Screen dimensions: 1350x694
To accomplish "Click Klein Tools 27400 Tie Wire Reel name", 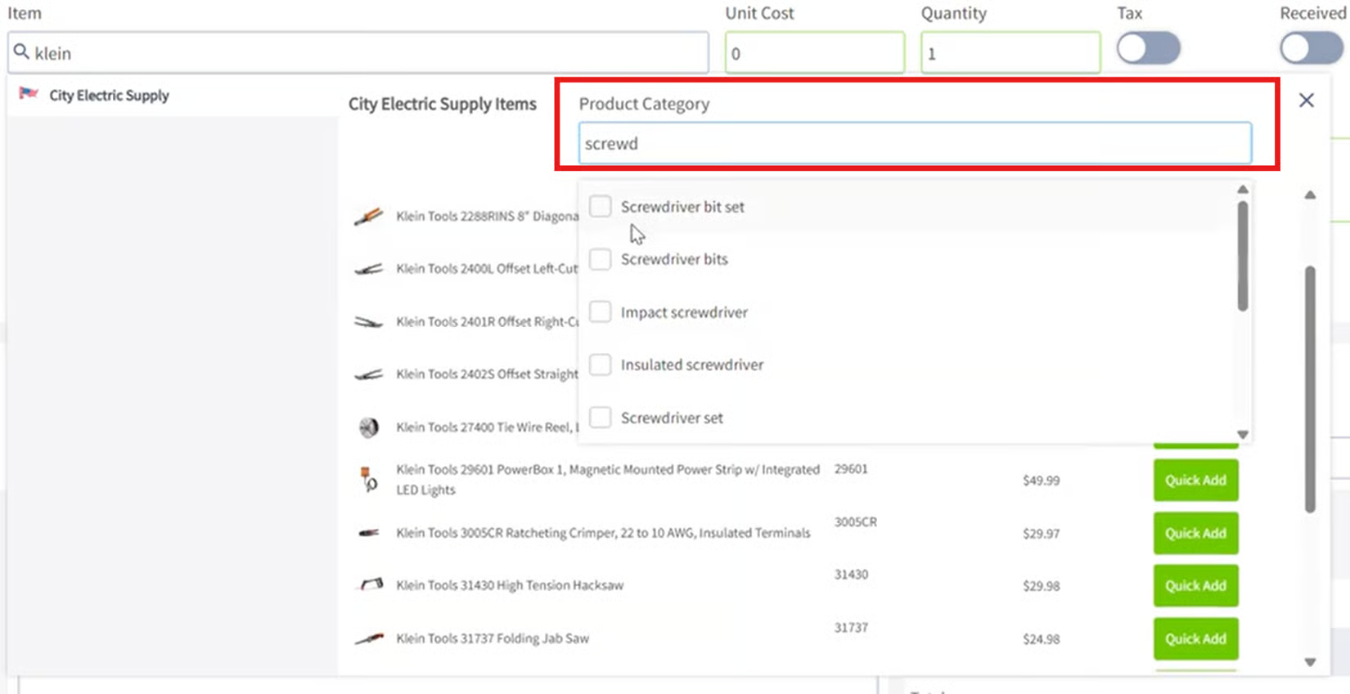I will point(487,428).
